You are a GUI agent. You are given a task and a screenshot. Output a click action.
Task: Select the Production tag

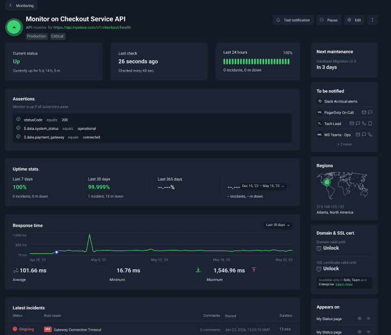tap(37, 36)
